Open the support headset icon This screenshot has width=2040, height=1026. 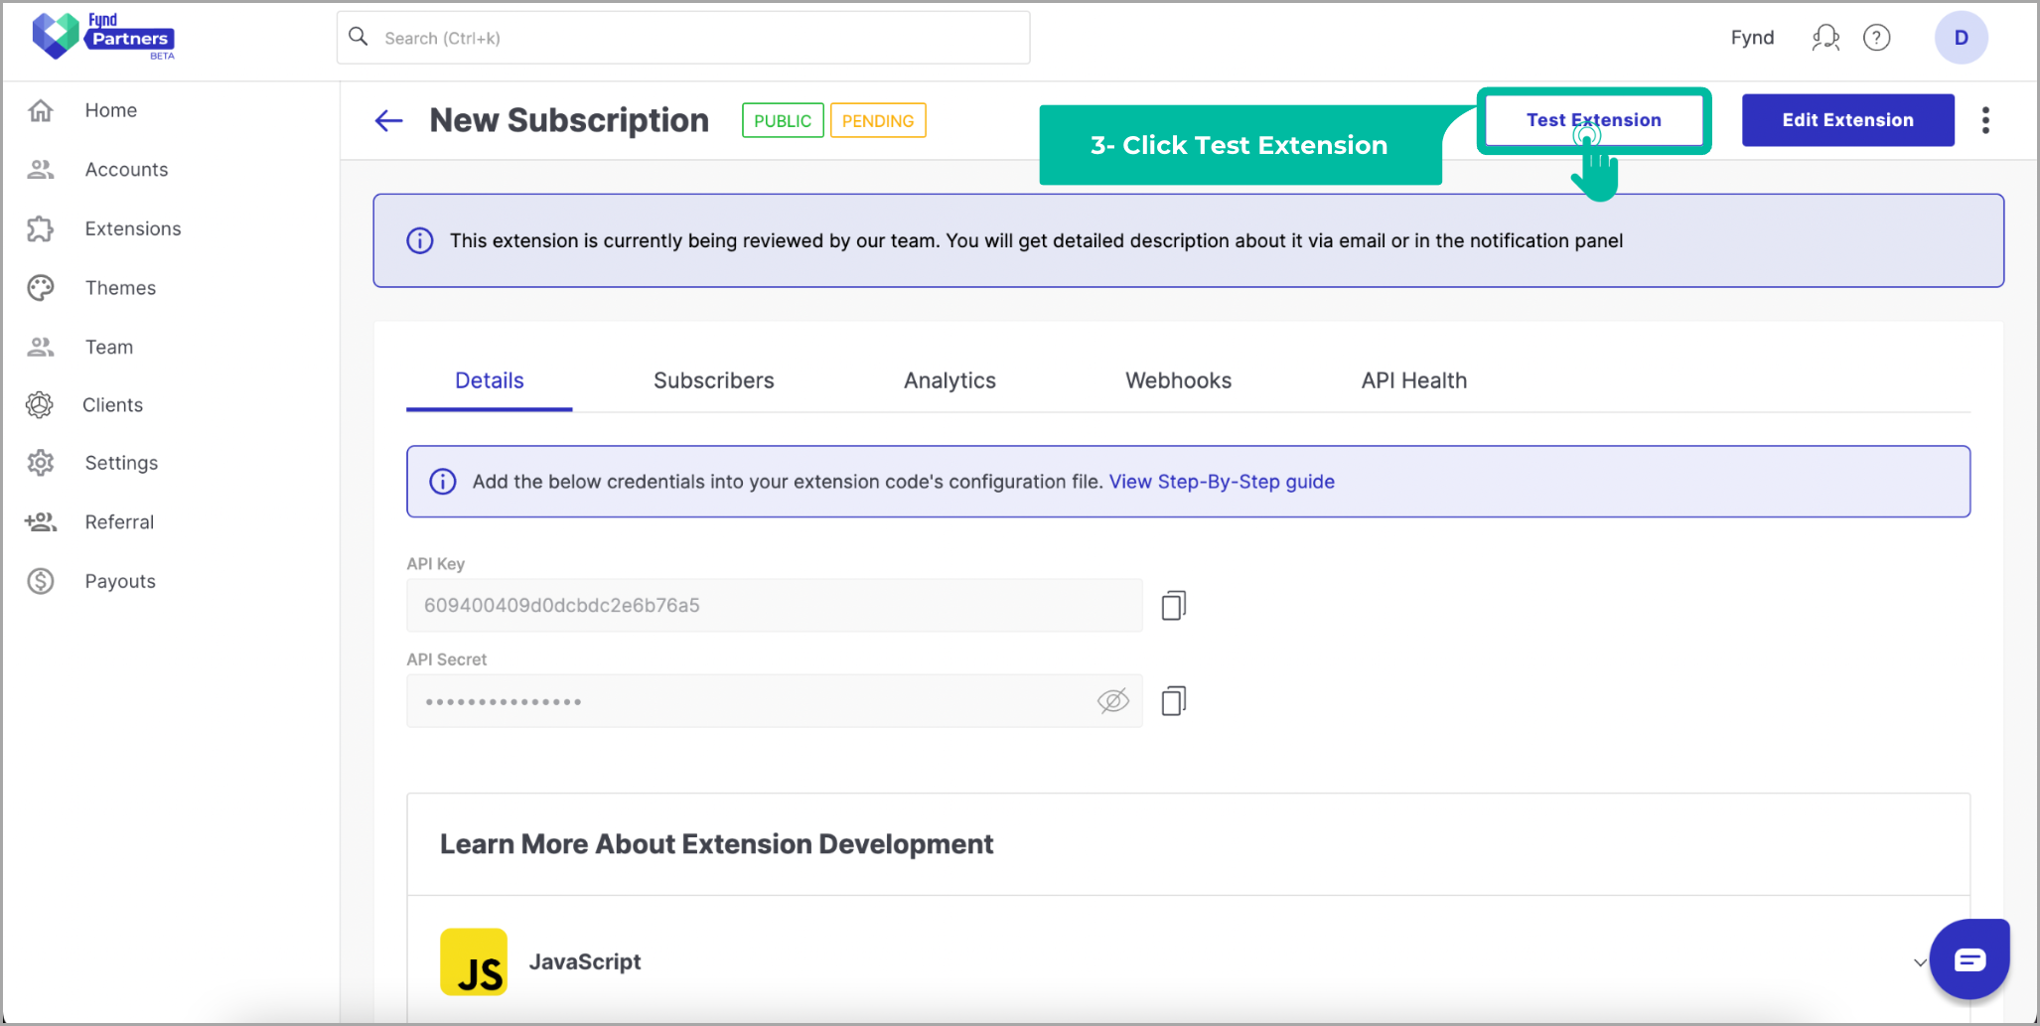coord(1825,38)
